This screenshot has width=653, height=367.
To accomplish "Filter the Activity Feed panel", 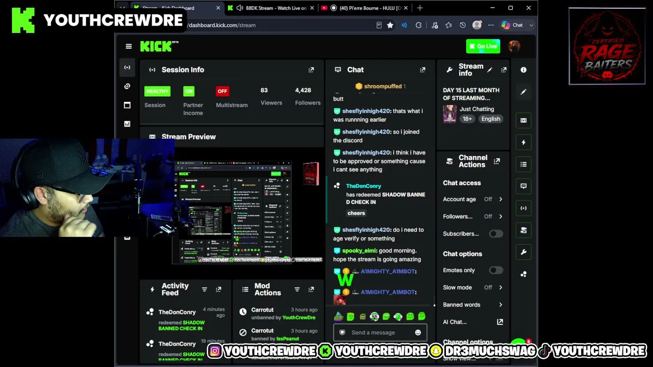I will [x=205, y=290].
